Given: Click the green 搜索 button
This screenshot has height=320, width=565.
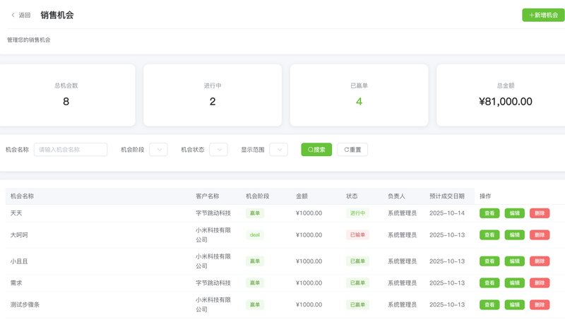Looking at the screenshot, I should [x=316, y=150].
